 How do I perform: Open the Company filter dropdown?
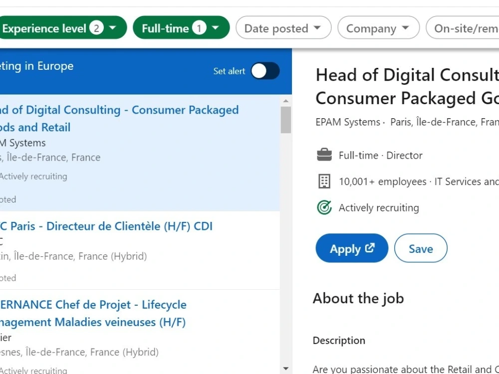pos(378,27)
